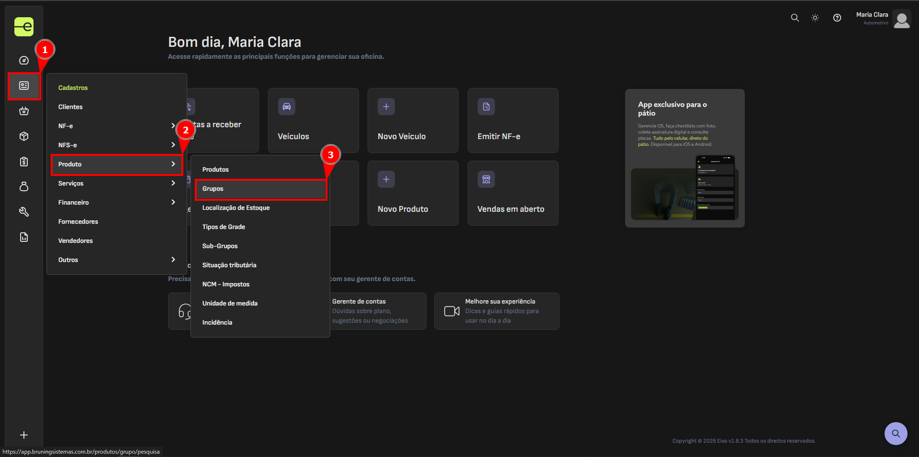The height and width of the screenshot is (457, 919).
Task: Open the Emitir NF-e shortcut card
Action: (x=513, y=120)
